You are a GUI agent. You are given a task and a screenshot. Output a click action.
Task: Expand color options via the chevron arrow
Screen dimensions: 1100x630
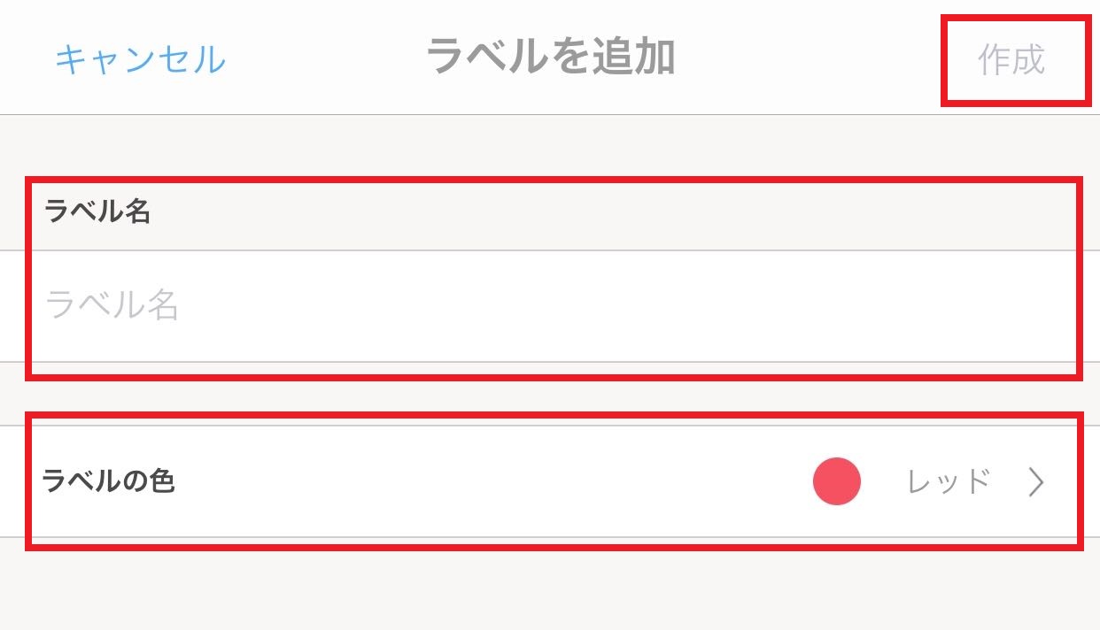tap(1036, 482)
